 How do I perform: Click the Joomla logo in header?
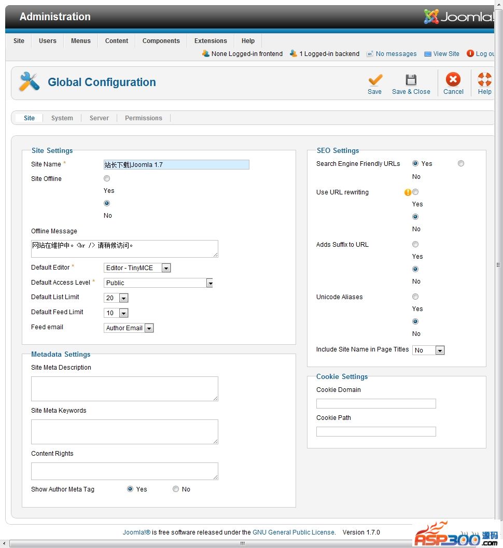[458, 17]
